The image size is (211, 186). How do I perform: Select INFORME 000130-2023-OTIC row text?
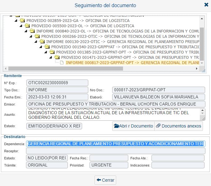(x=123, y=41)
